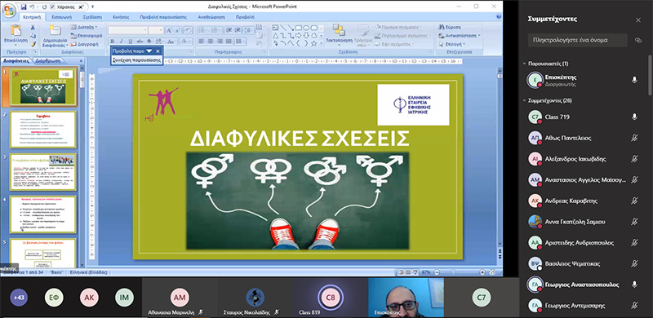Screen dimensions: 653x318
Task: Apply bold formatting with the B icon
Action: (112, 42)
